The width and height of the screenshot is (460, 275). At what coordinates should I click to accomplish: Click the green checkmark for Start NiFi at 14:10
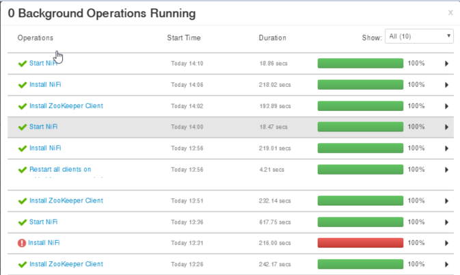(23, 64)
